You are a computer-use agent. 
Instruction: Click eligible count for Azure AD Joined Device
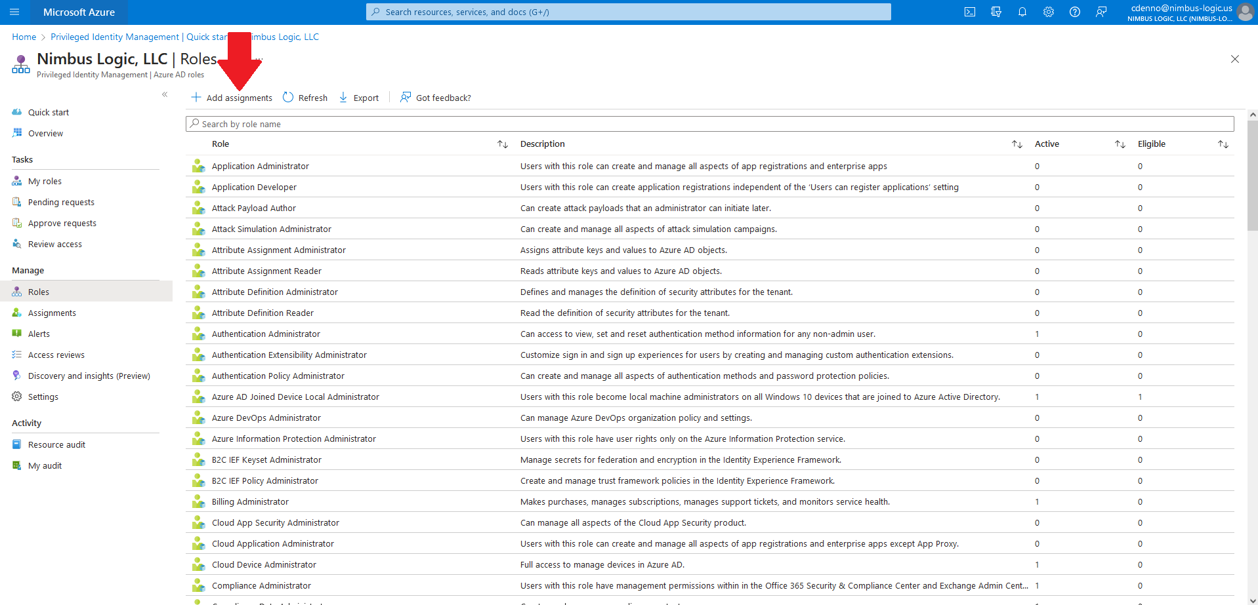coord(1140,397)
